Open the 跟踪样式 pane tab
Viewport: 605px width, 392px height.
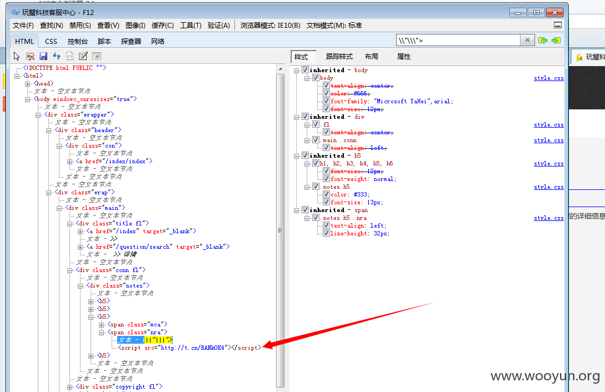point(339,57)
